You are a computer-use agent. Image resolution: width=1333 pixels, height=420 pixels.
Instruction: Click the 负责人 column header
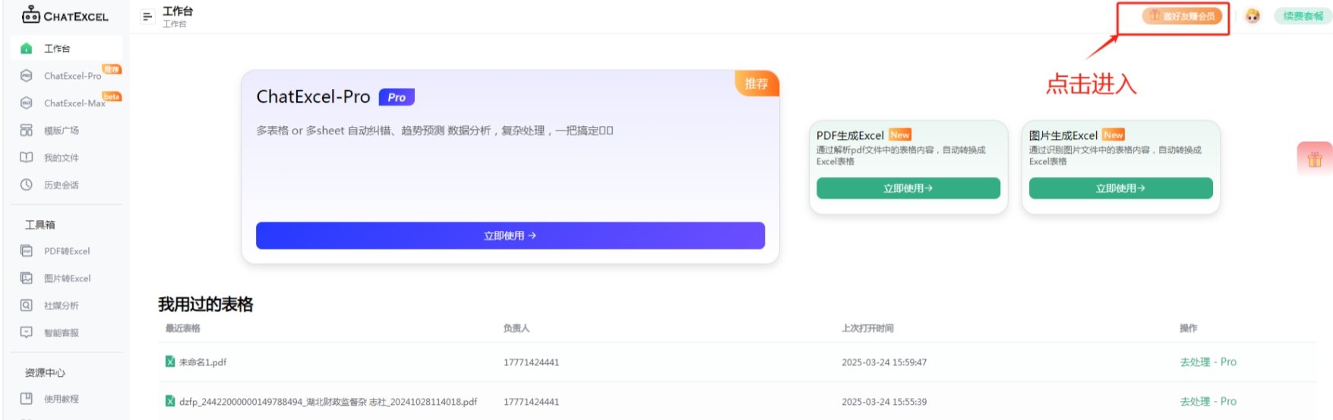coord(516,328)
